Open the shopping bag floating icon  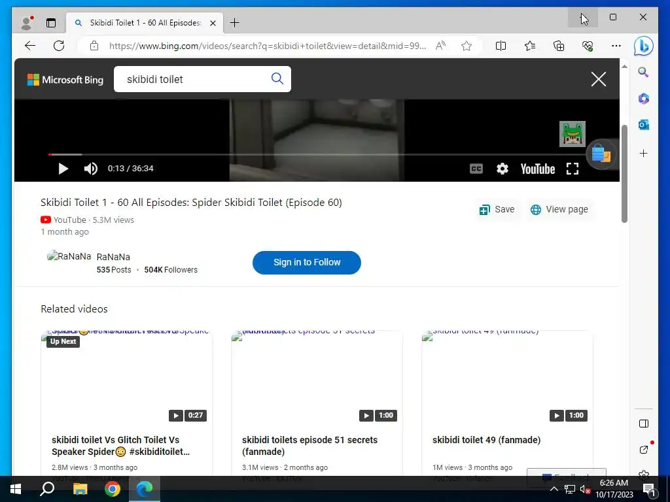(x=601, y=154)
